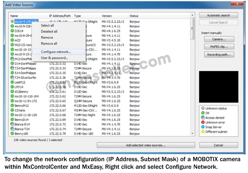The width and height of the screenshot is (248, 173).
Task: Click the green icon beside LeeM12
Action: pyautogui.click(x=12, y=82)
